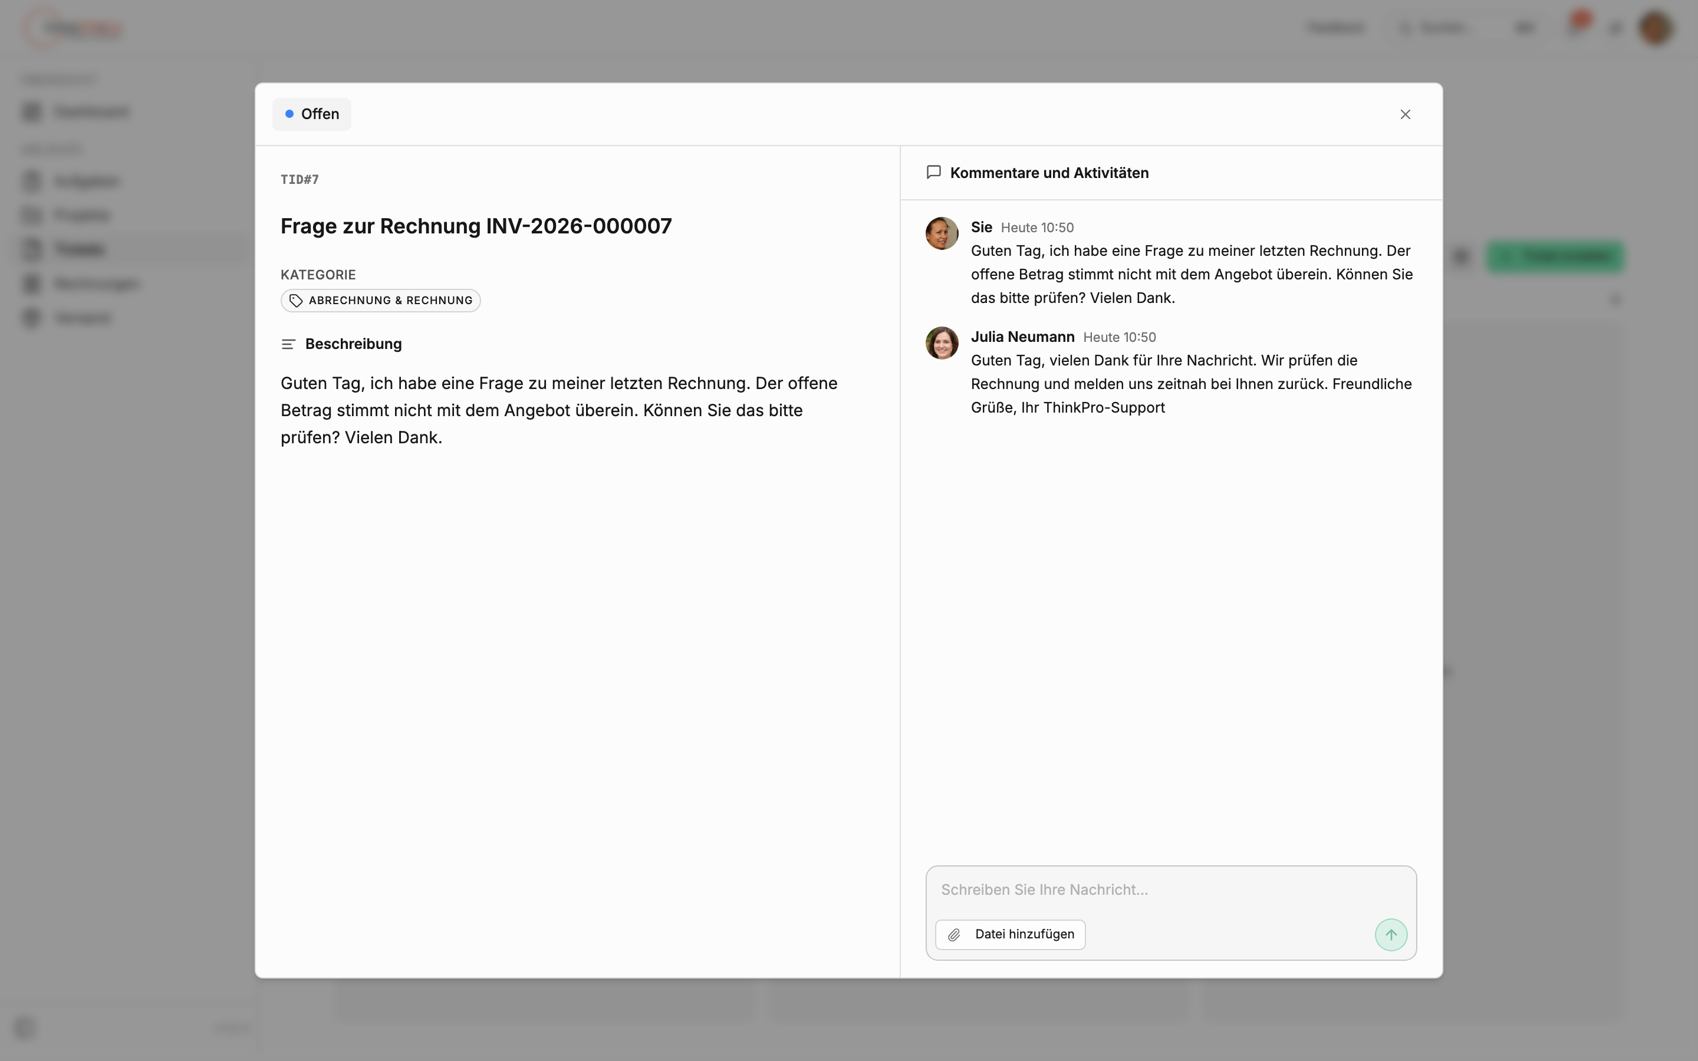Click the name Sie in first comment
Viewport: 1698px width, 1061px height.
coord(981,228)
